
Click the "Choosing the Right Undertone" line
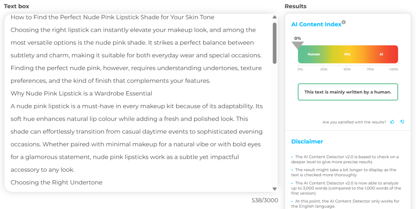coord(56,182)
